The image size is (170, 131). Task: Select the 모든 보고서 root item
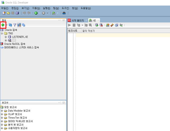pyautogui.click(x=10, y=107)
